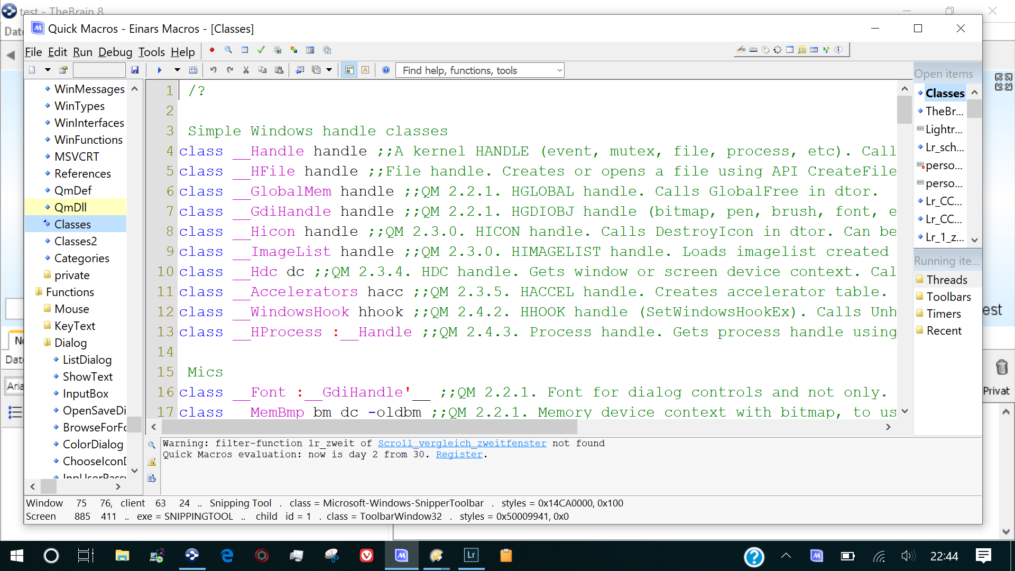The width and height of the screenshot is (1015, 571).
Task: Click the Paste clipboard toolbar icon
Action: [x=279, y=70]
